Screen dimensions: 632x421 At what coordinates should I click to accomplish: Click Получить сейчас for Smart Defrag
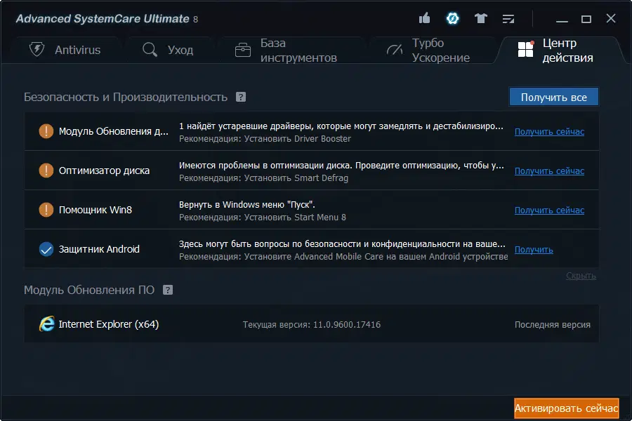point(548,171)
